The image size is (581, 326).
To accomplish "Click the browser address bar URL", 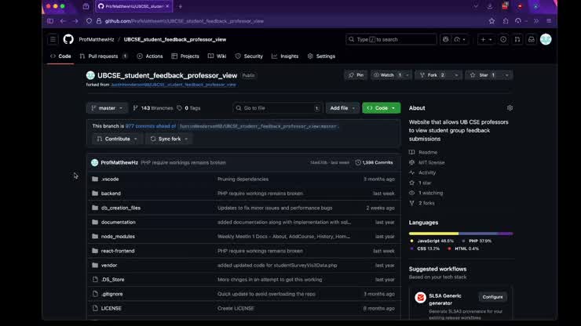I will (x=185, y=21).
